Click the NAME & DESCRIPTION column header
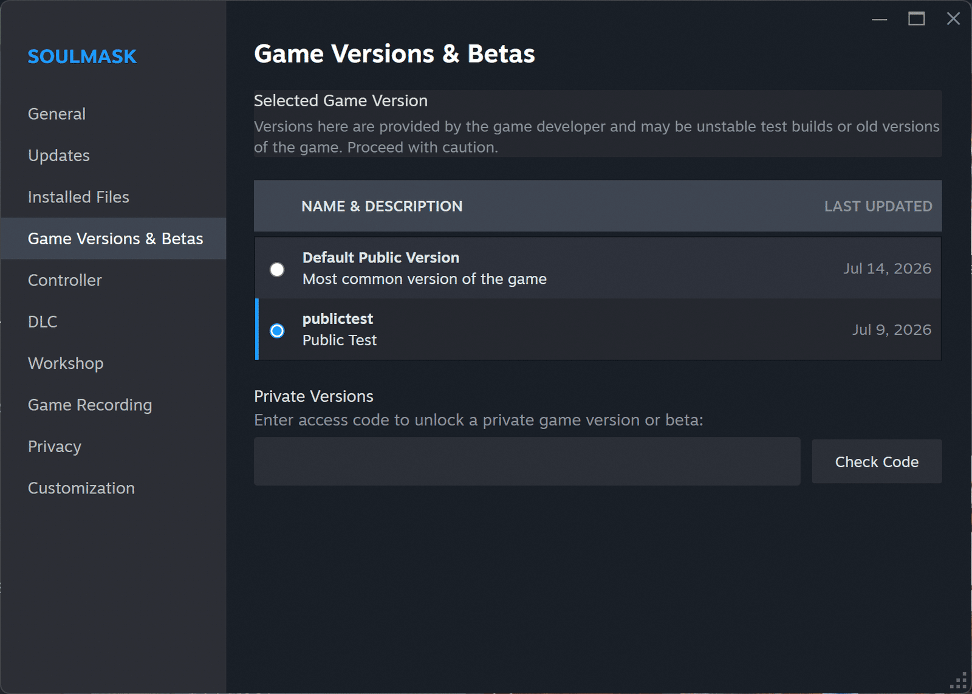Viewport: 972px width, 694px height. [x=382, y=207]
